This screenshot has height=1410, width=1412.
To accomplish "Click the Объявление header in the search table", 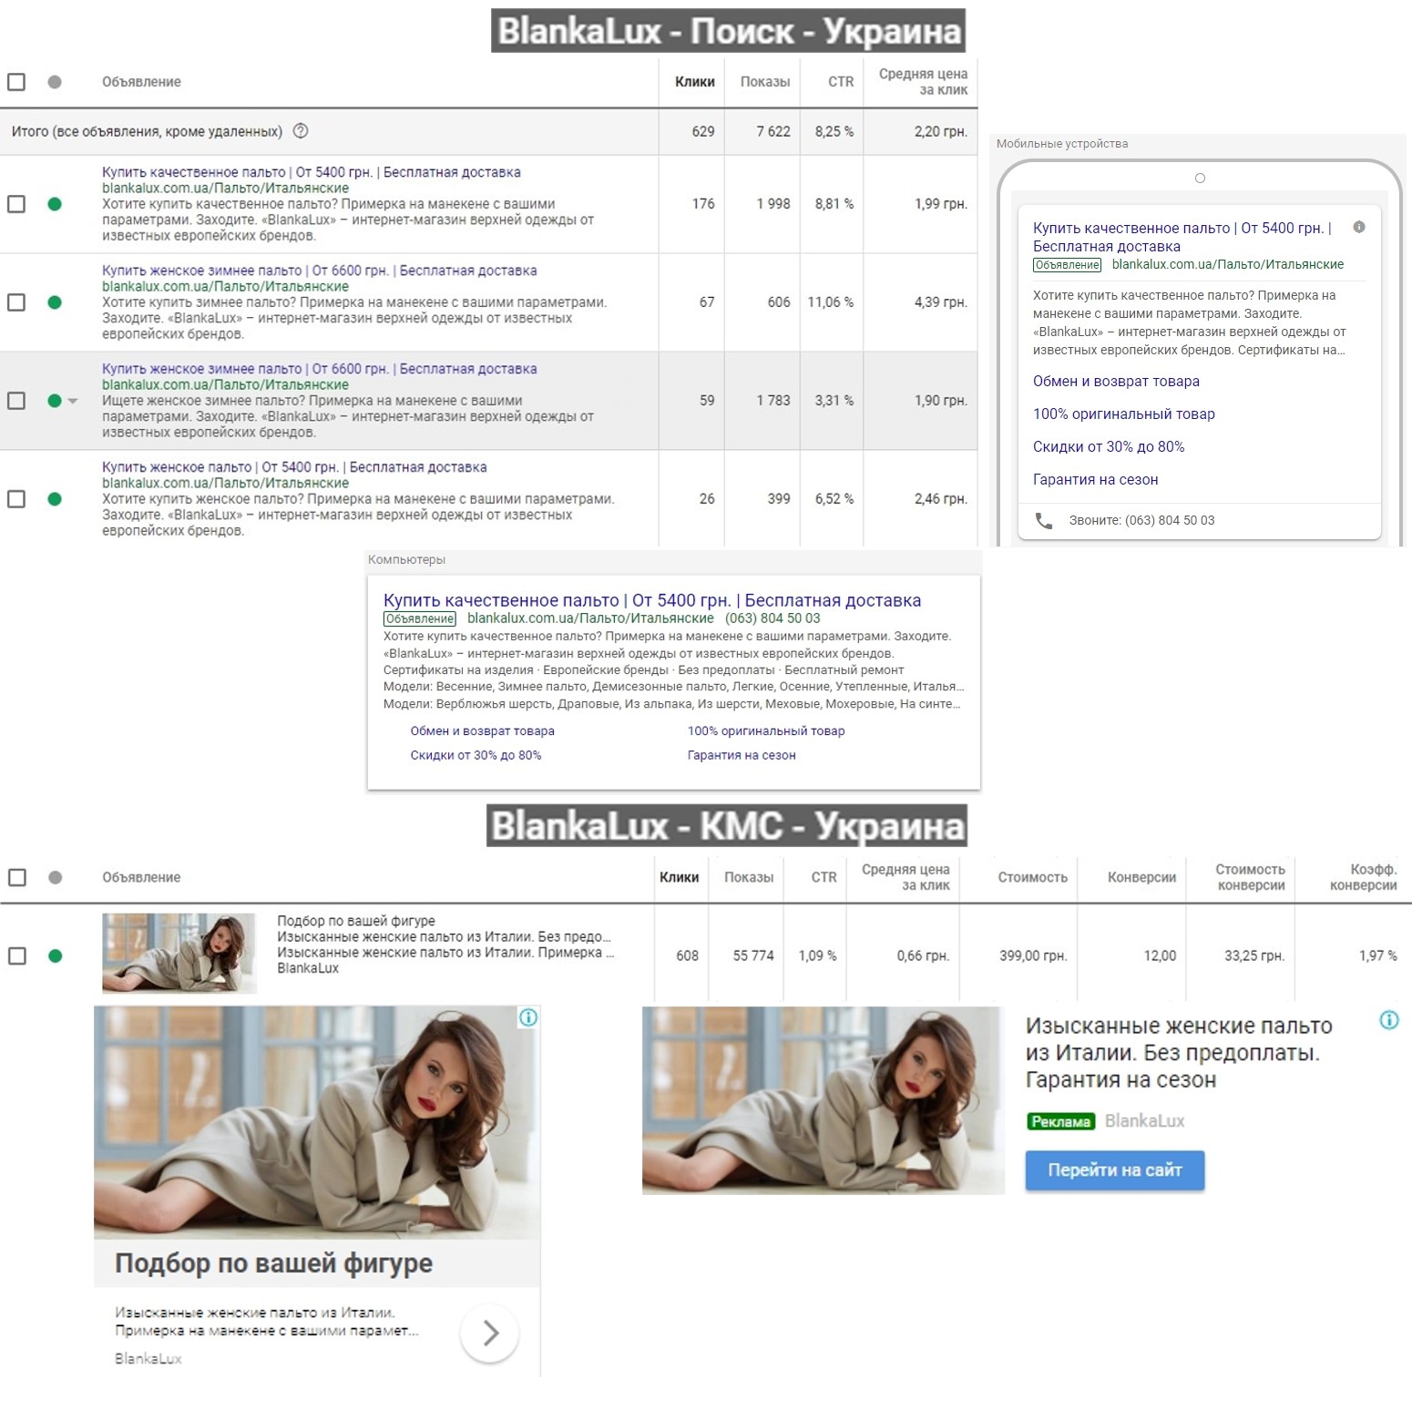I will (141, 82).
